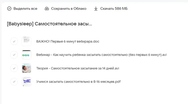This screenshot has height=104, width=188.
Task: Open «Учимся засыпать самостоятельно в 8-16 месяцев.pdf»
Action: pos(78,82)
